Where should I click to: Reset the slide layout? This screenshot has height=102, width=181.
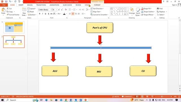31,12
